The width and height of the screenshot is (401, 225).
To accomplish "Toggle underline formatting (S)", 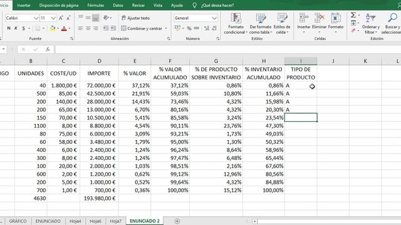I will 24,28.
